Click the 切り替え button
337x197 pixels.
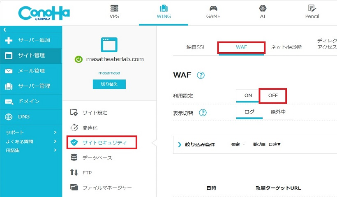click(x=109, y=84)
